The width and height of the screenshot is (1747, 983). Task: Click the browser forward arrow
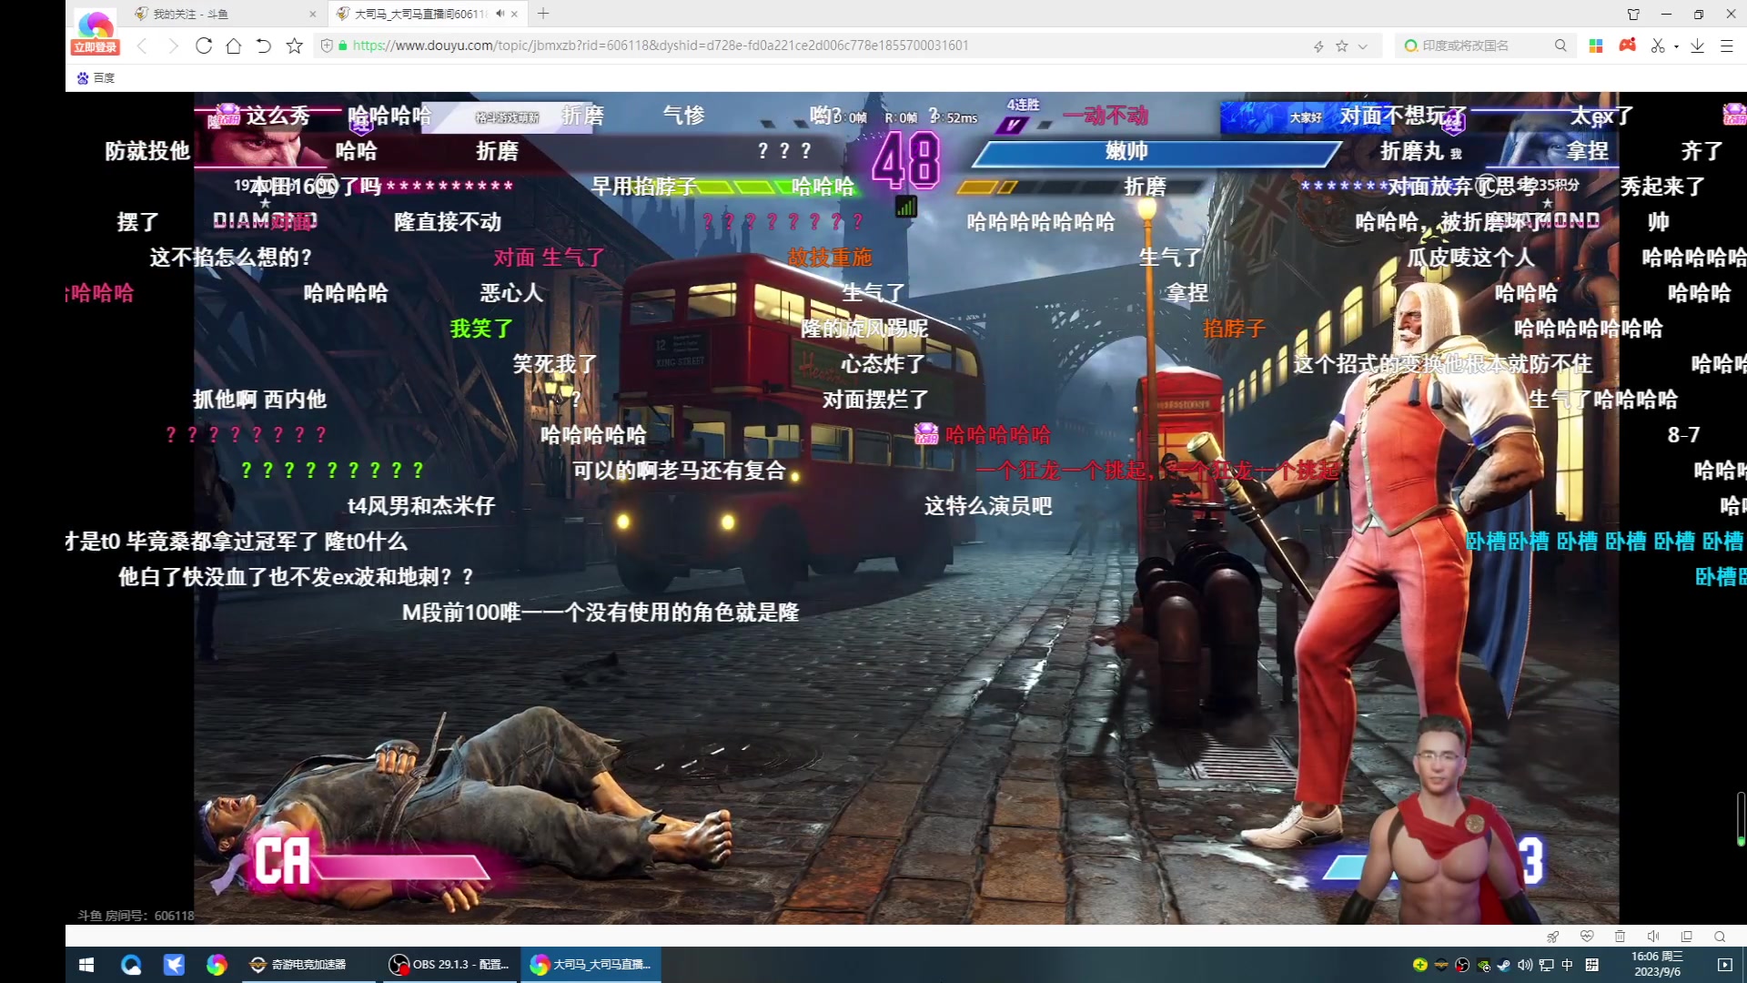173,46
